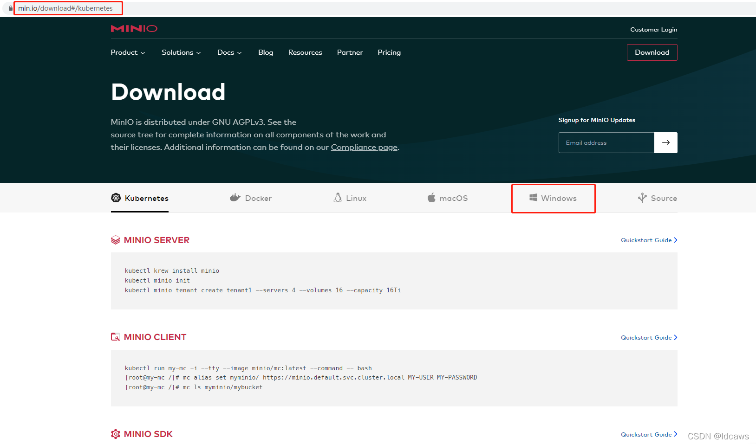Click the MinIO SDK gear icon

coord(116,434)
